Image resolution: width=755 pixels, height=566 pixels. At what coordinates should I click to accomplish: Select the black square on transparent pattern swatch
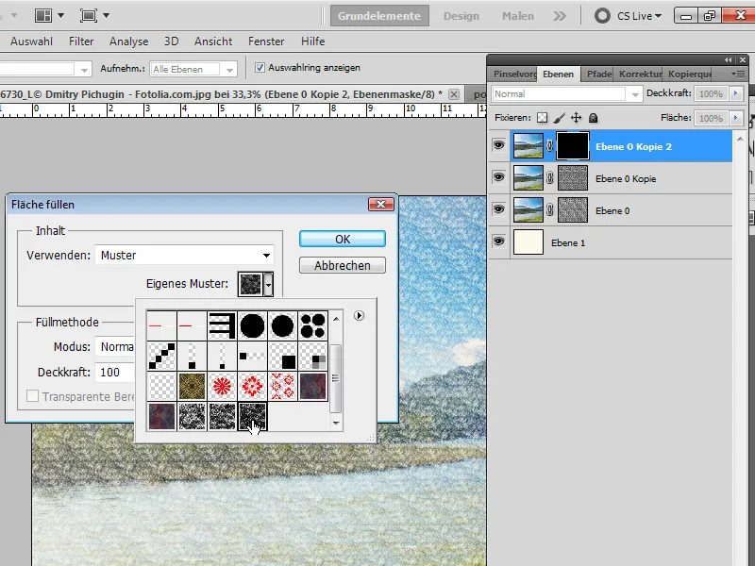[282, 357]
